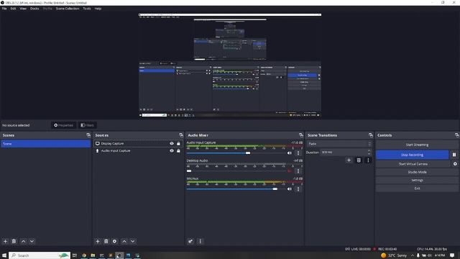Mute the Mic/Aux speaker icon
This screenshot has width=460, height=259.
tap(290, 189)
